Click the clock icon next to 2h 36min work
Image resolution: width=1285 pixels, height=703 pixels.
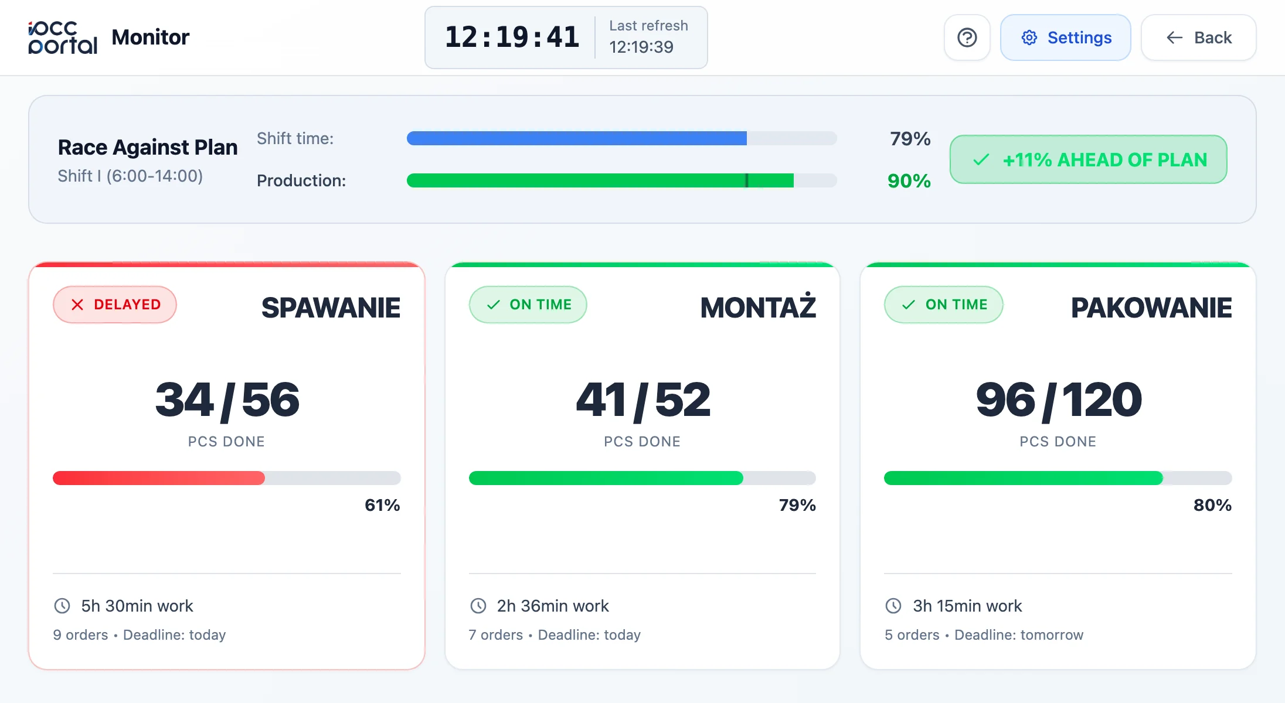(x=478, y=606)
